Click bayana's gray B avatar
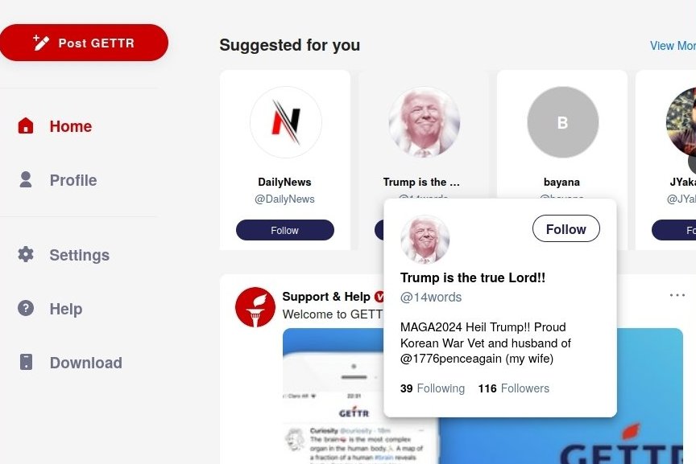This screenshot has height=464, width=696. [x=562, y=122]
